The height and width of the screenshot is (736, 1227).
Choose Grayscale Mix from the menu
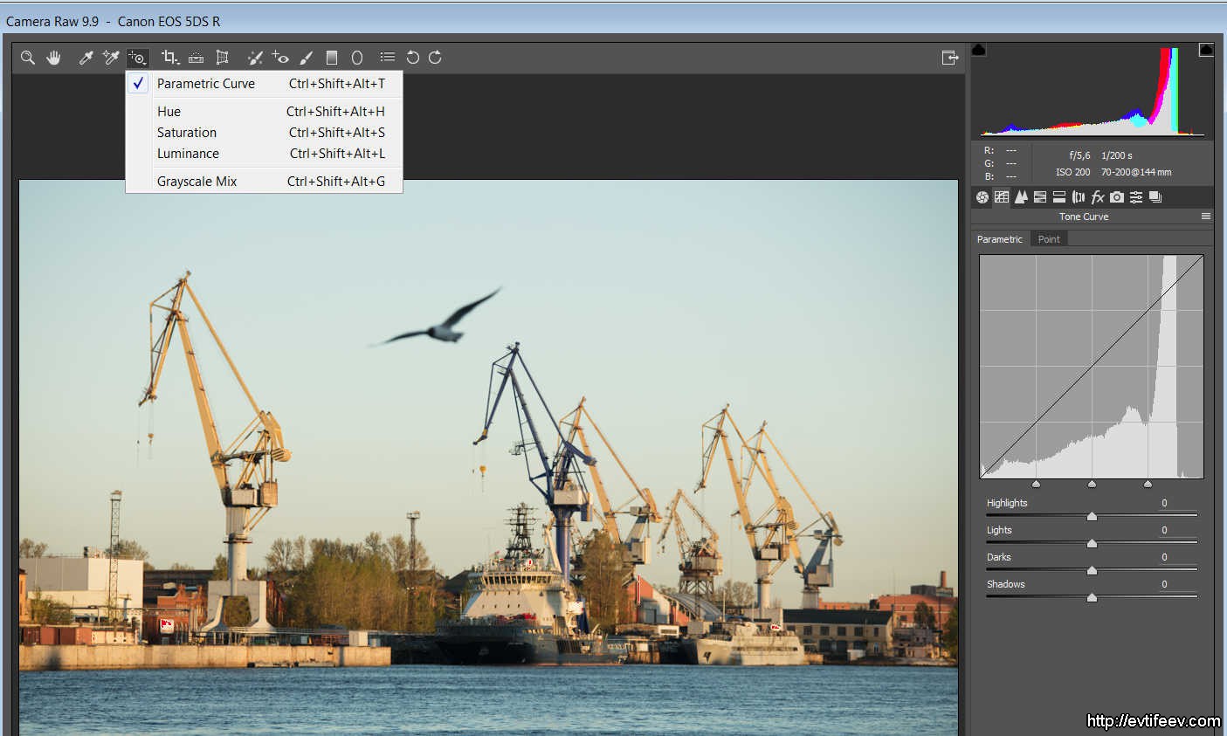pos(196,182)
